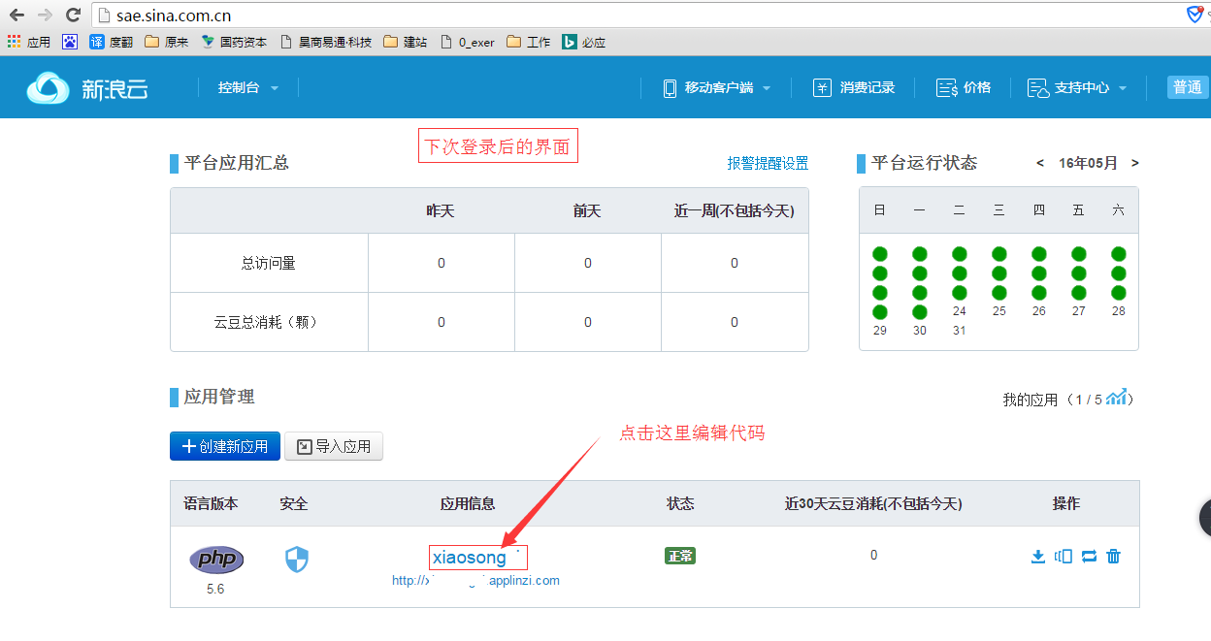Select day 28 in status calendar
This screenshot has height=641, width=1211.
point(1119,311)
